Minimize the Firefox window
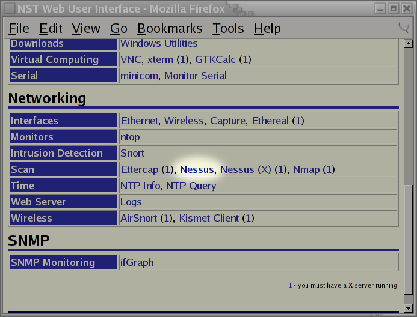The image size is (417, 317). (x=380, y=9)
